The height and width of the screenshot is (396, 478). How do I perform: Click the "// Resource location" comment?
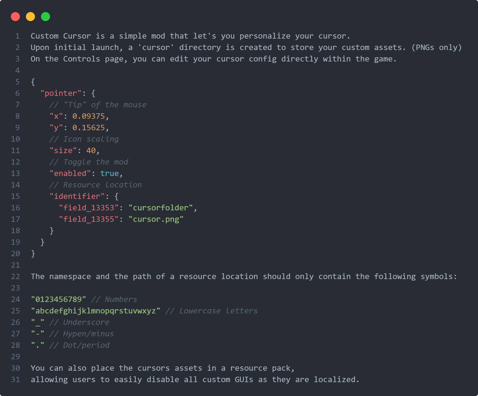point(96,185)
